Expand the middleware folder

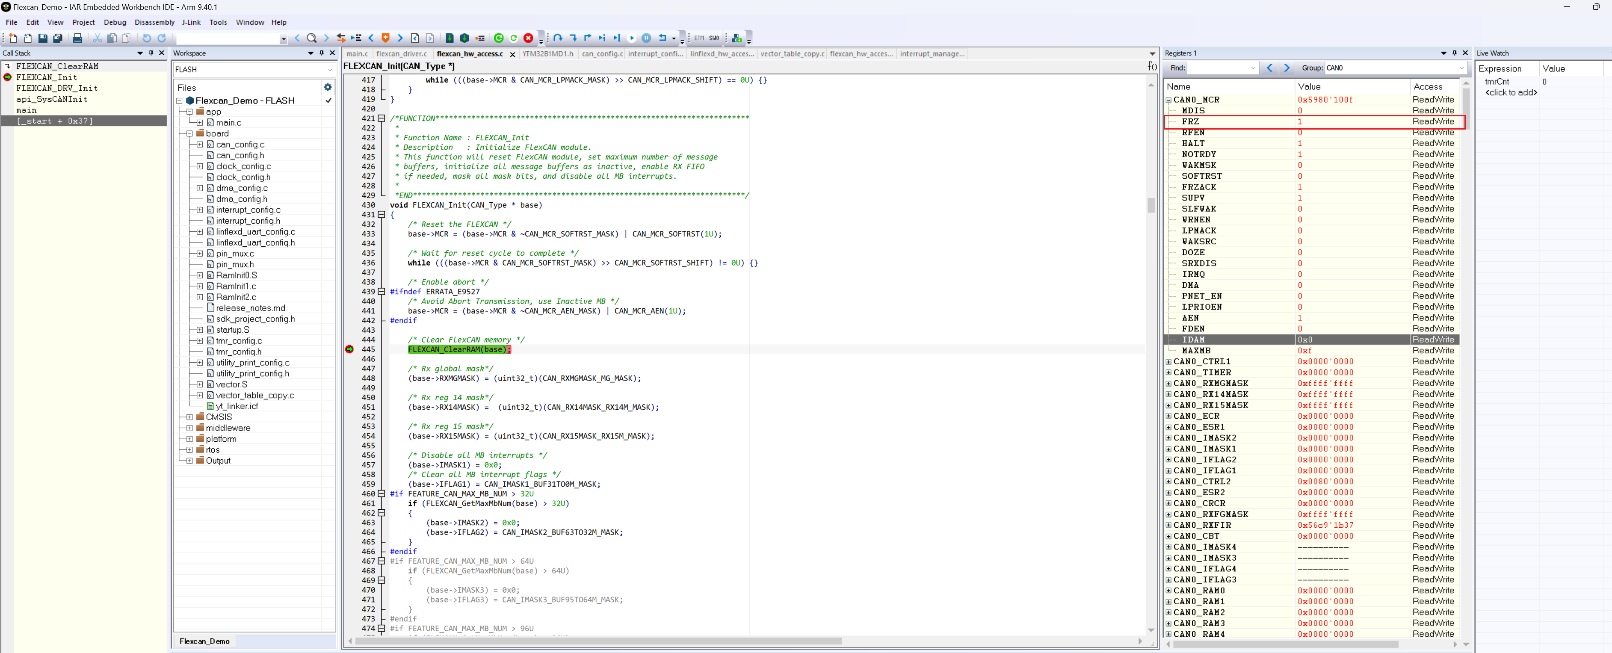pos(189,428)
